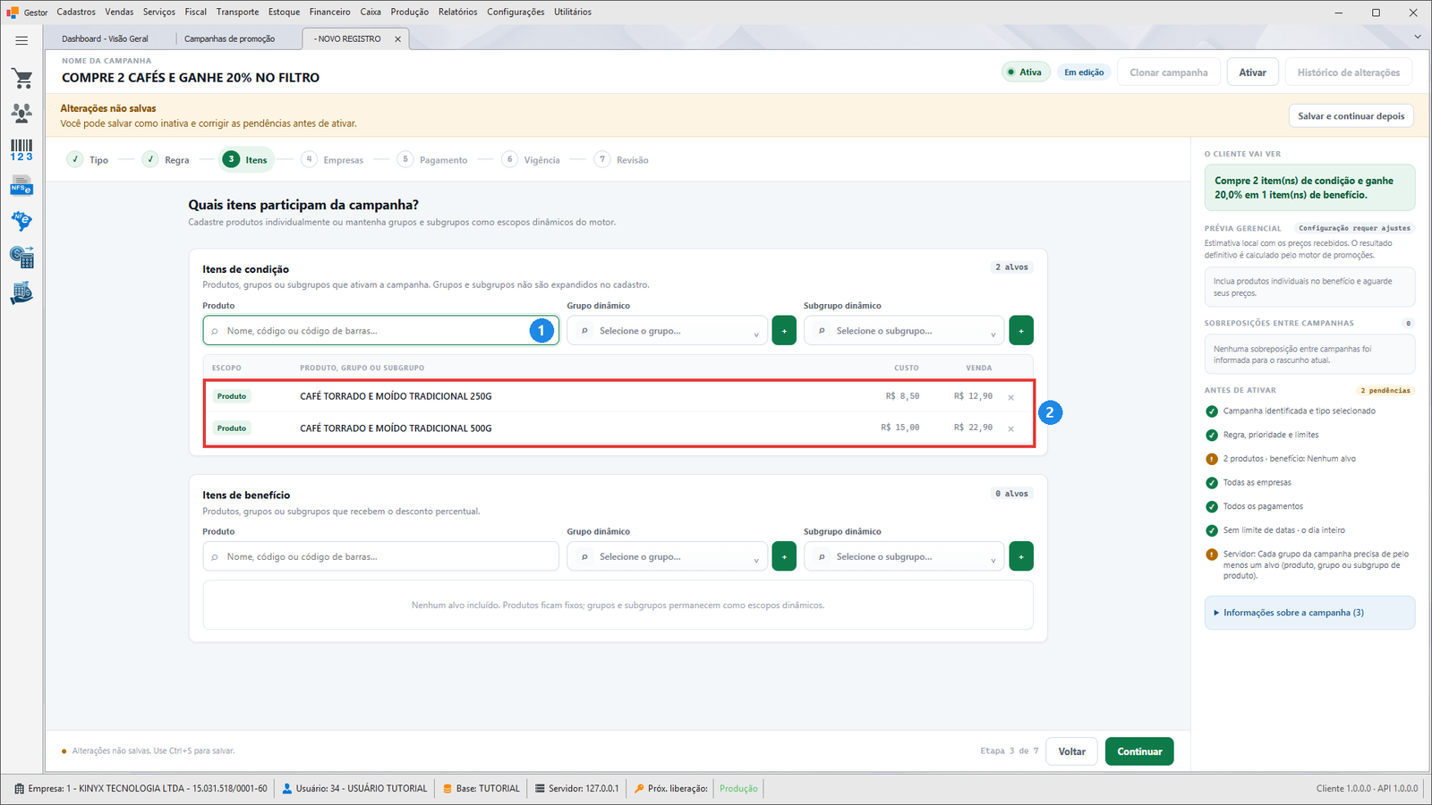Close the NOVO REGISTRO tab
This screenshot has height=805, width=1432.
tap(398, 38)
